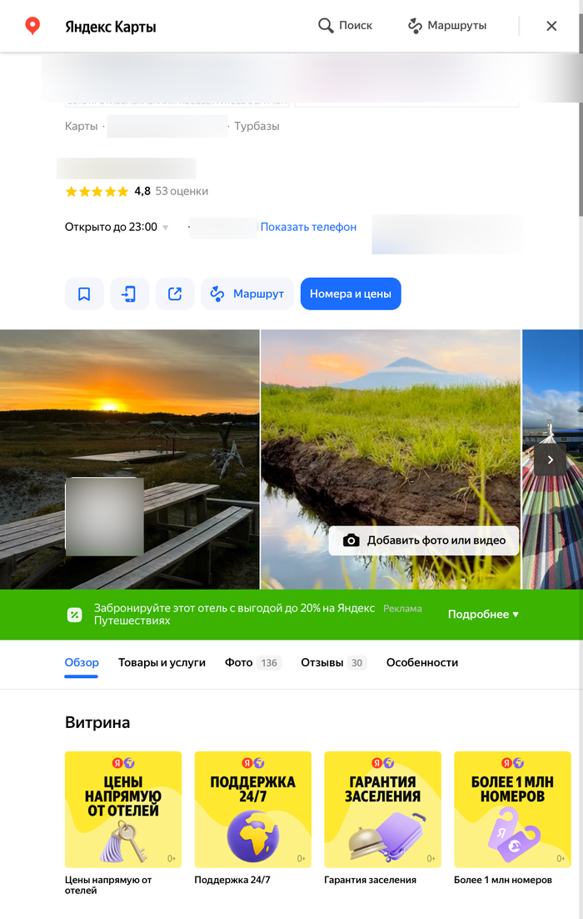Click the camera icon on add photo

351,540
